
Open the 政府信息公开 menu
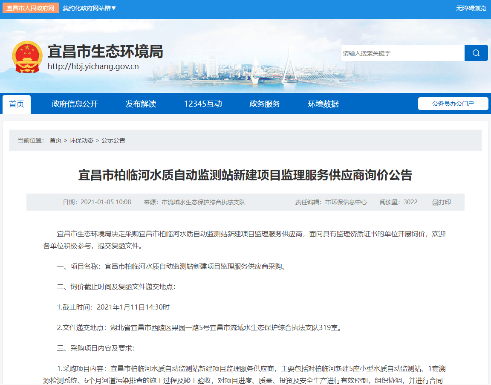[75, 104]
